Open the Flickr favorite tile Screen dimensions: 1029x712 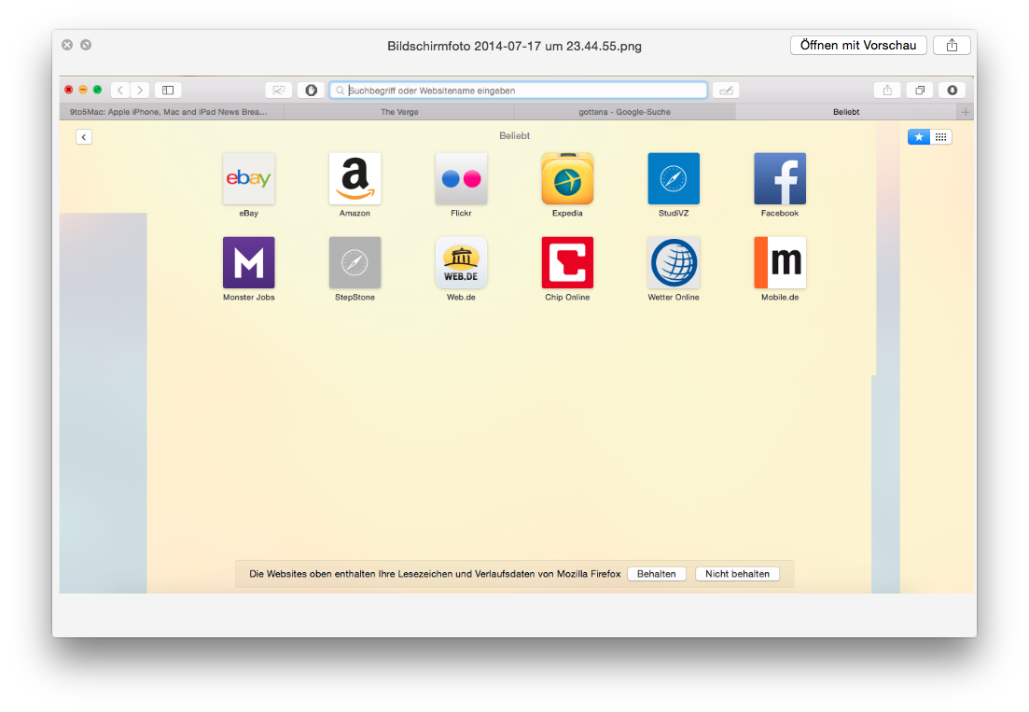coord(462,178)
